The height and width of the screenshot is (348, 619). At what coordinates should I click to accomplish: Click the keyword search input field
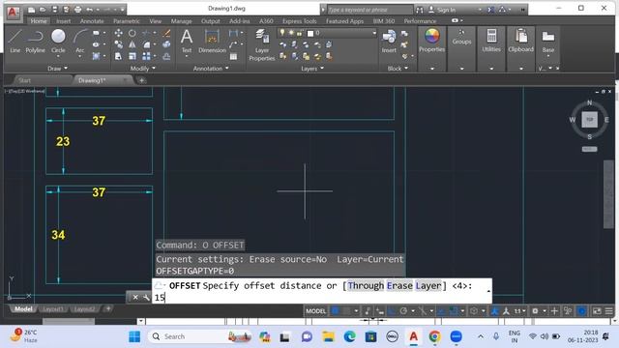(x=369, y=10)
